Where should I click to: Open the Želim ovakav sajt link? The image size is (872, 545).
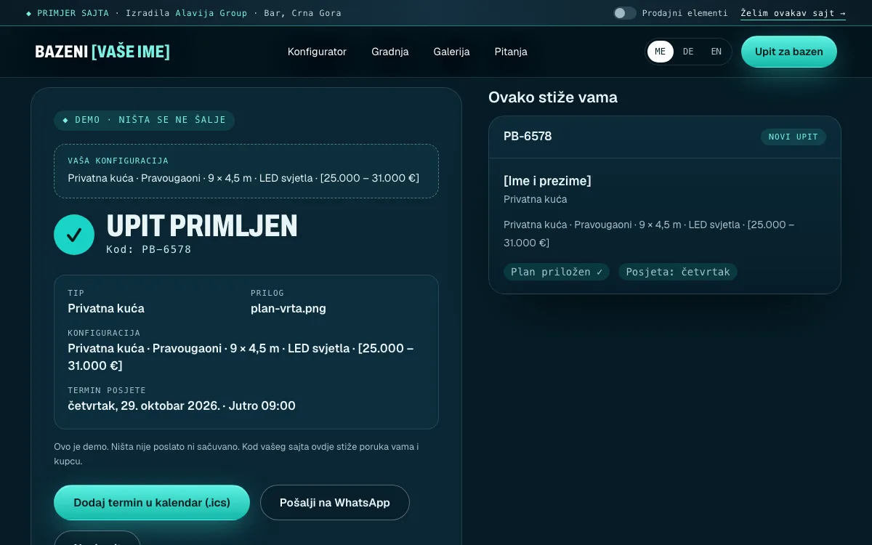793,13
